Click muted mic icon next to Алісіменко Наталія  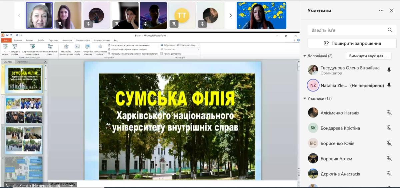coord(389,113)
